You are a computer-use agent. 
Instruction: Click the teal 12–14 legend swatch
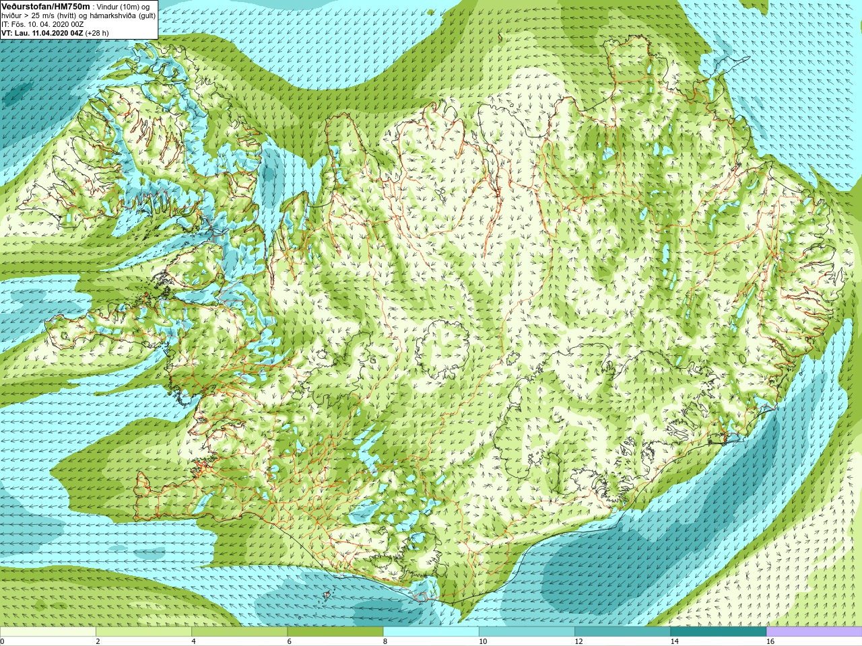pos(622,632)
